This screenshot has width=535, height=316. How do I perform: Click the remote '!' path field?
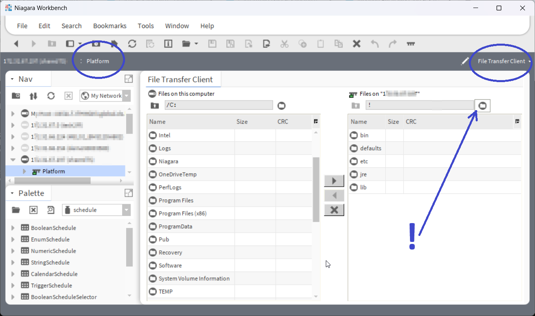[x=420, y=105]
